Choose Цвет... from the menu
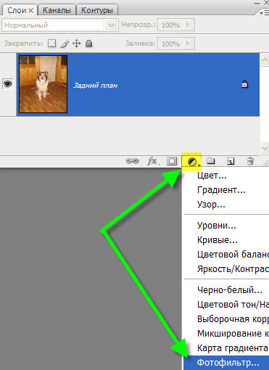 click(212, 176)
